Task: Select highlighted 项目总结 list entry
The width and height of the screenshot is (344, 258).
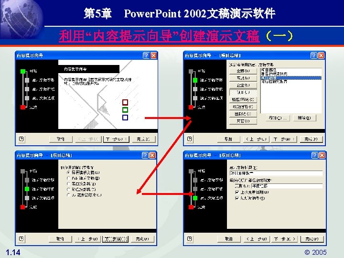Action: click(x=291, y=78)
